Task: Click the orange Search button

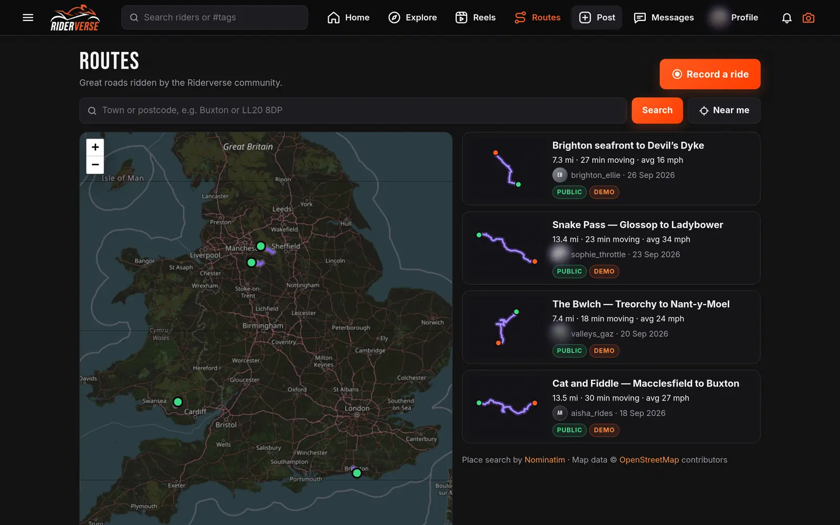Action: (657, 110)
